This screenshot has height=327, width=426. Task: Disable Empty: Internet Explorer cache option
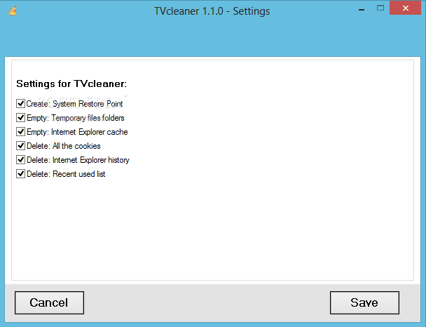(20, 132)
